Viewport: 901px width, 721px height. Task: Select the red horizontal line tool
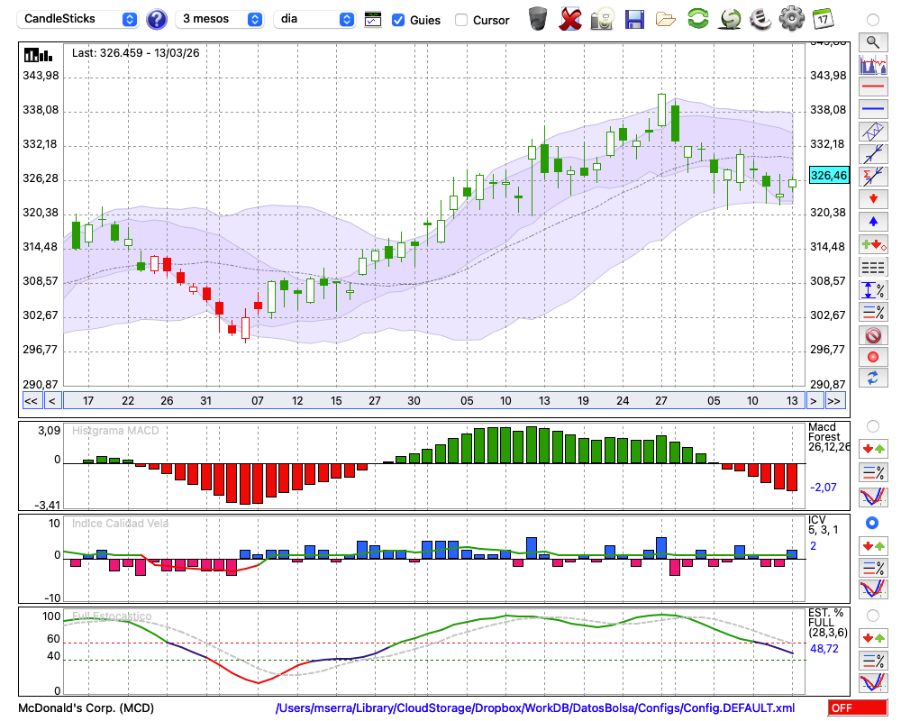873,87
